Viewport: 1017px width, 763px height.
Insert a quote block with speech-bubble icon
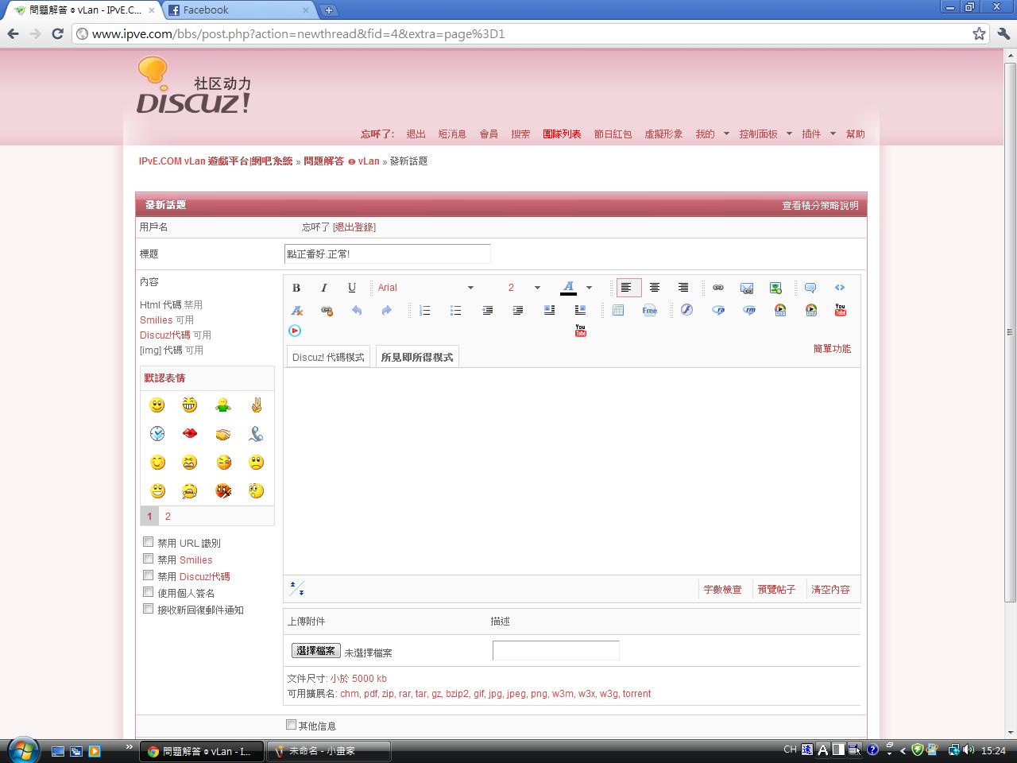click(810, 288)
